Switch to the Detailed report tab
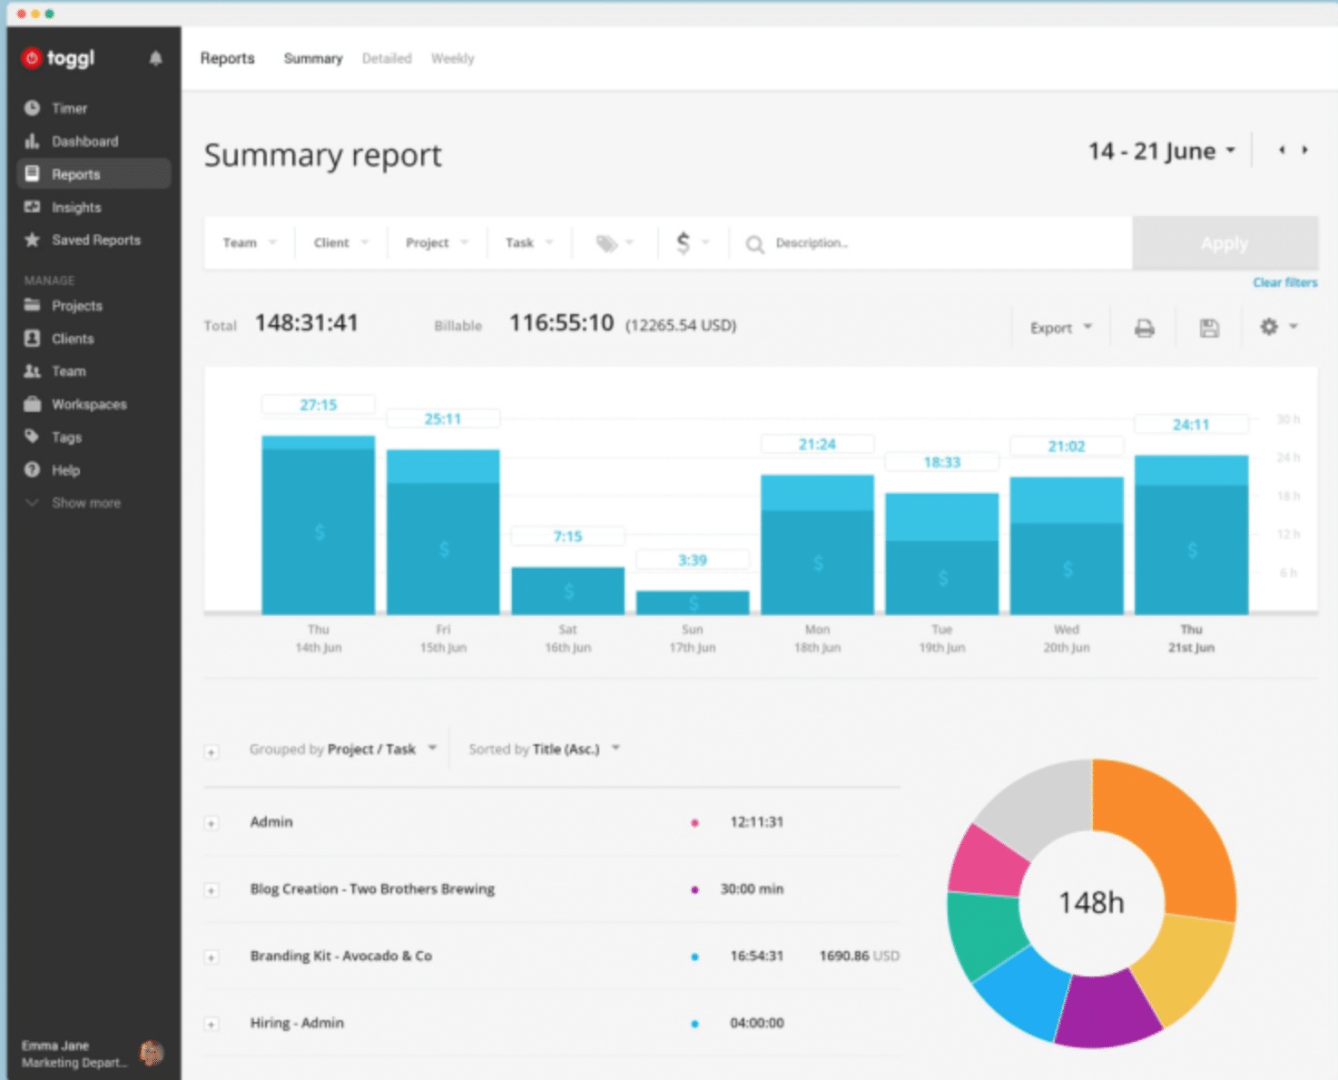The height and width of the screenshot is (1080, 1338). [387, 59]
